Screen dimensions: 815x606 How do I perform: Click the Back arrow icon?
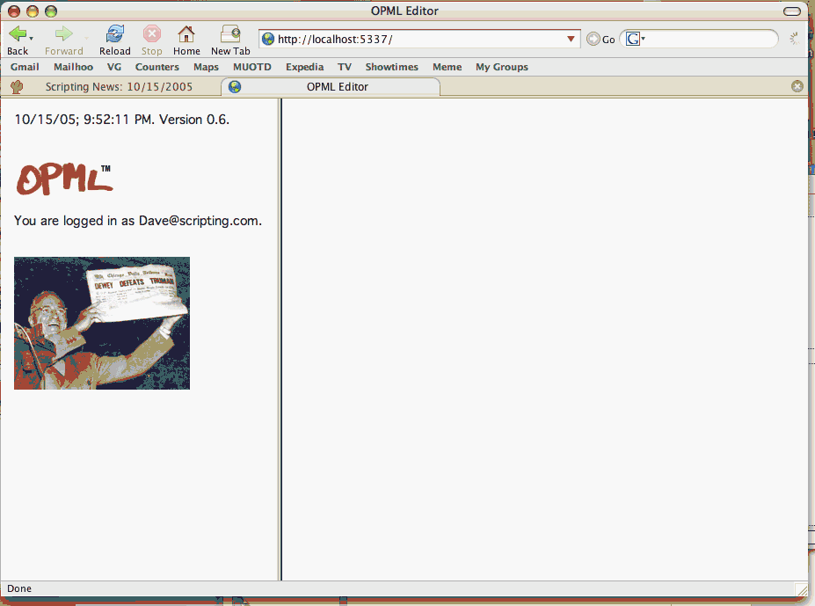click(x=16, y=34)
